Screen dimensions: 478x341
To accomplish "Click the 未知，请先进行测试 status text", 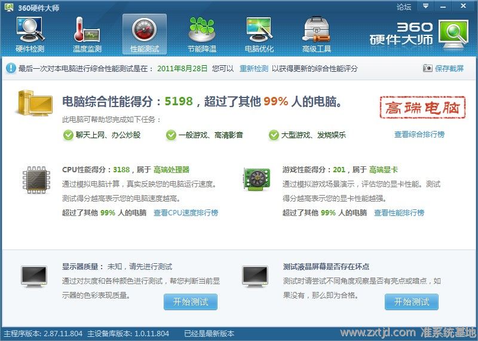I will click(x=140, y=267).
